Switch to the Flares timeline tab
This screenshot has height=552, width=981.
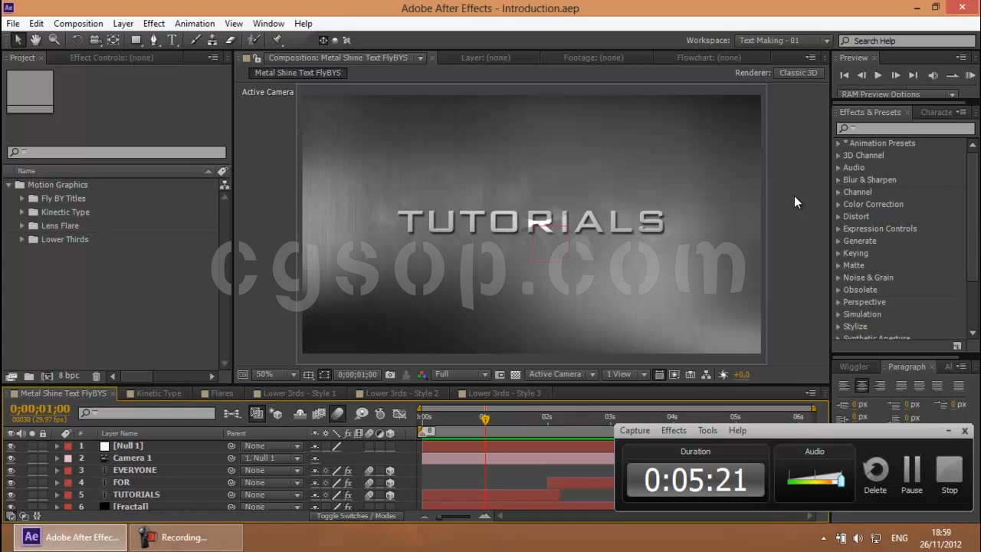(222, 393)
